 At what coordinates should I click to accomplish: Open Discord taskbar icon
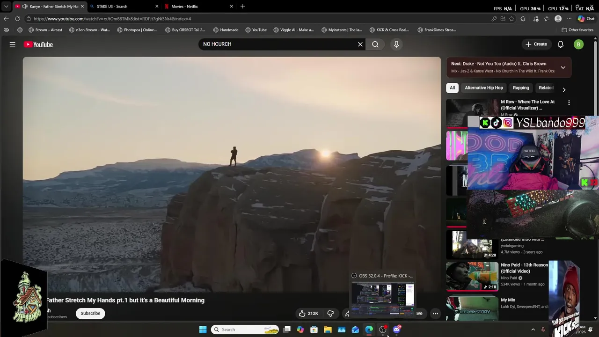397,330
